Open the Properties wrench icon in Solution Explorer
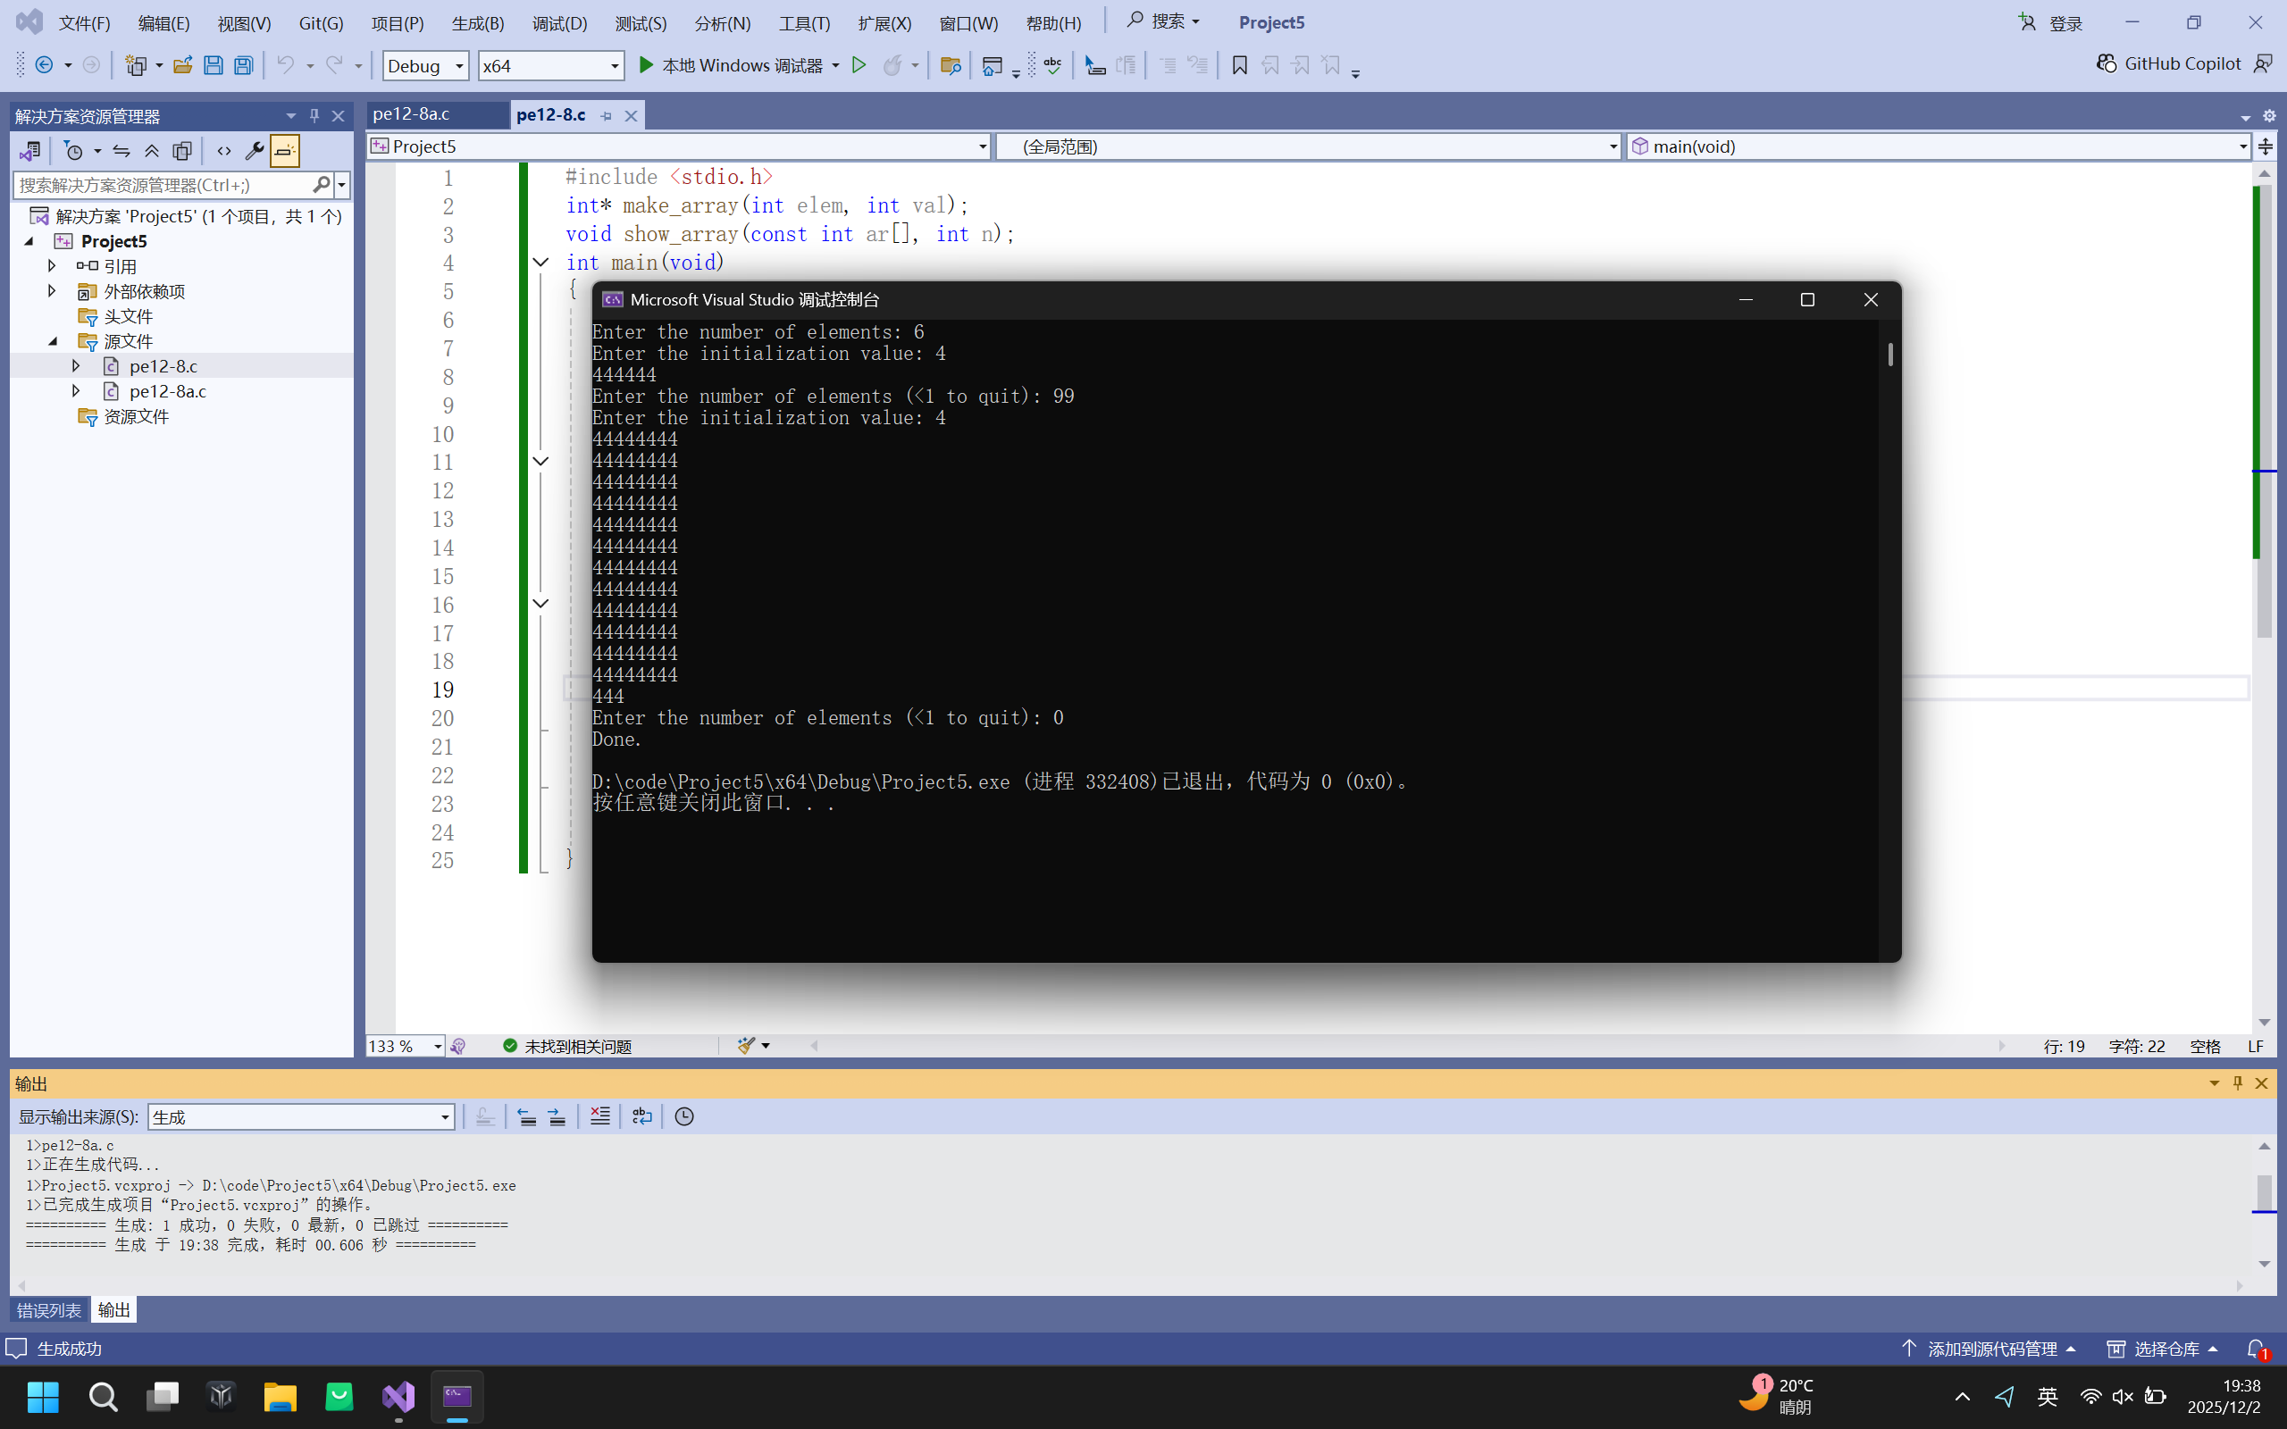Viewport: 2287px width, 1429px height. click(254, 151)
